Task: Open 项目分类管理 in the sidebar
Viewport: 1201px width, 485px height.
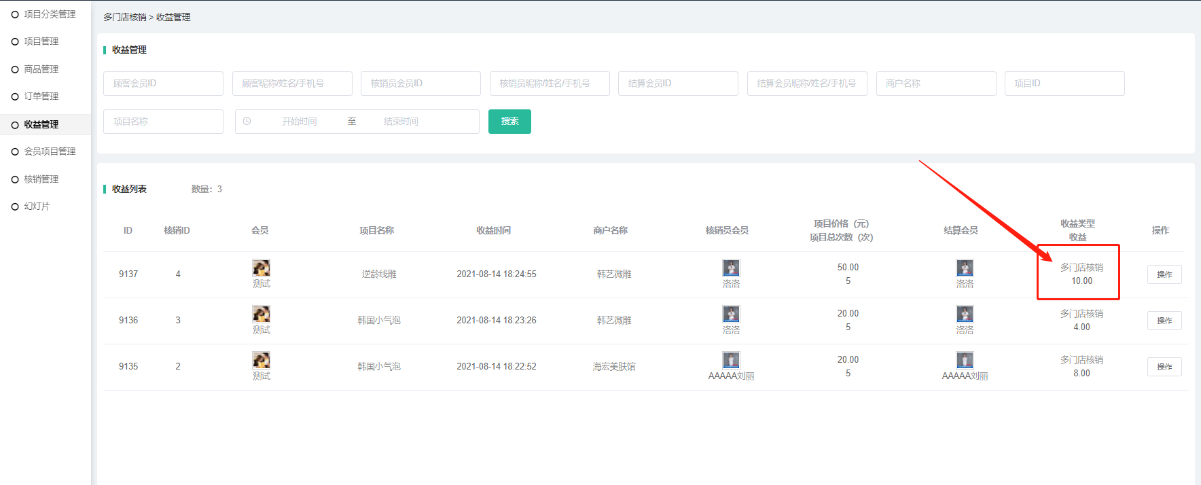Action: 50,14
